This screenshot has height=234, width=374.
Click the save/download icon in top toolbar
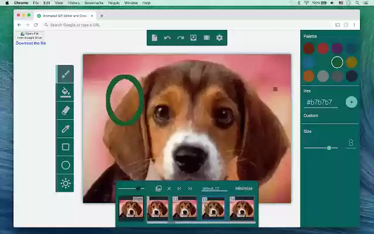(193, 37)
